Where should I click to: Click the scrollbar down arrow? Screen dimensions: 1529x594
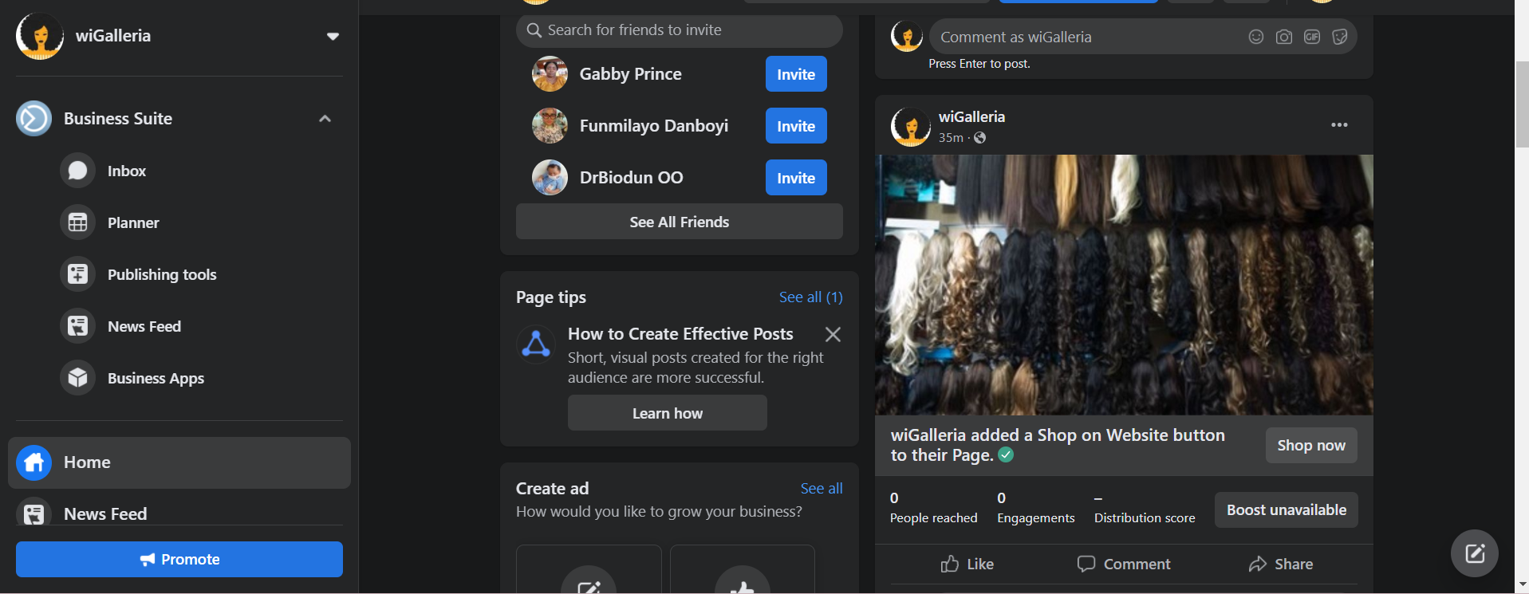(1522, 584)
